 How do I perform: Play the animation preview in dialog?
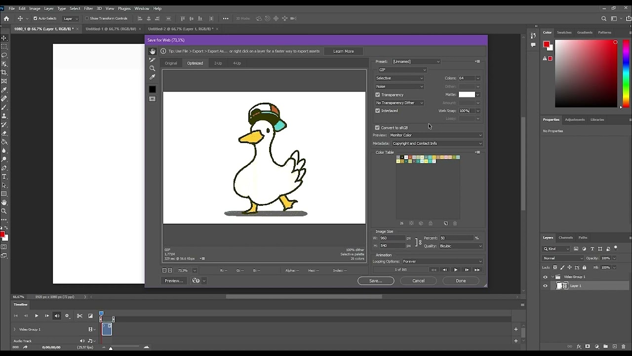point(455,270)
